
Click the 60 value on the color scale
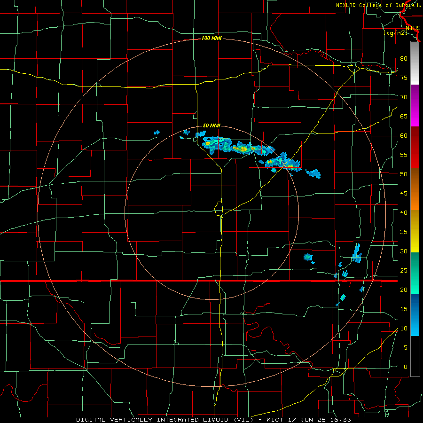[x=404, y=136]
